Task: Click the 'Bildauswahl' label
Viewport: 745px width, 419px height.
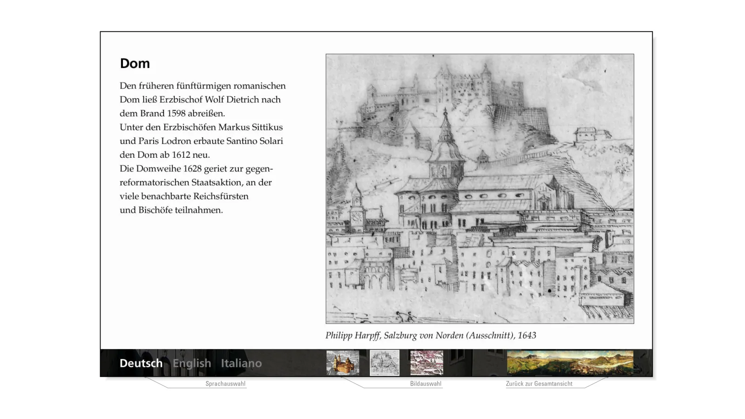Action: point(426,384)
